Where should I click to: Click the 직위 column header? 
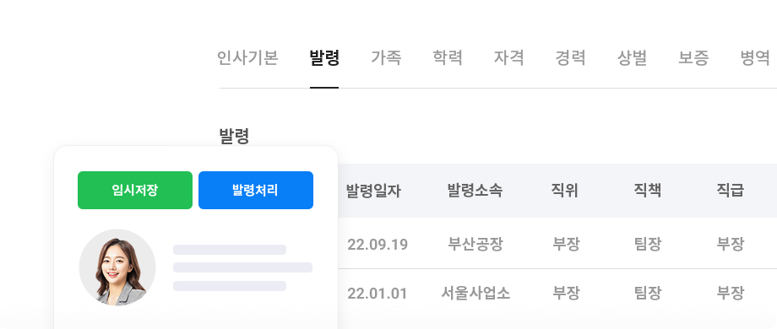[x=565, y=191]
